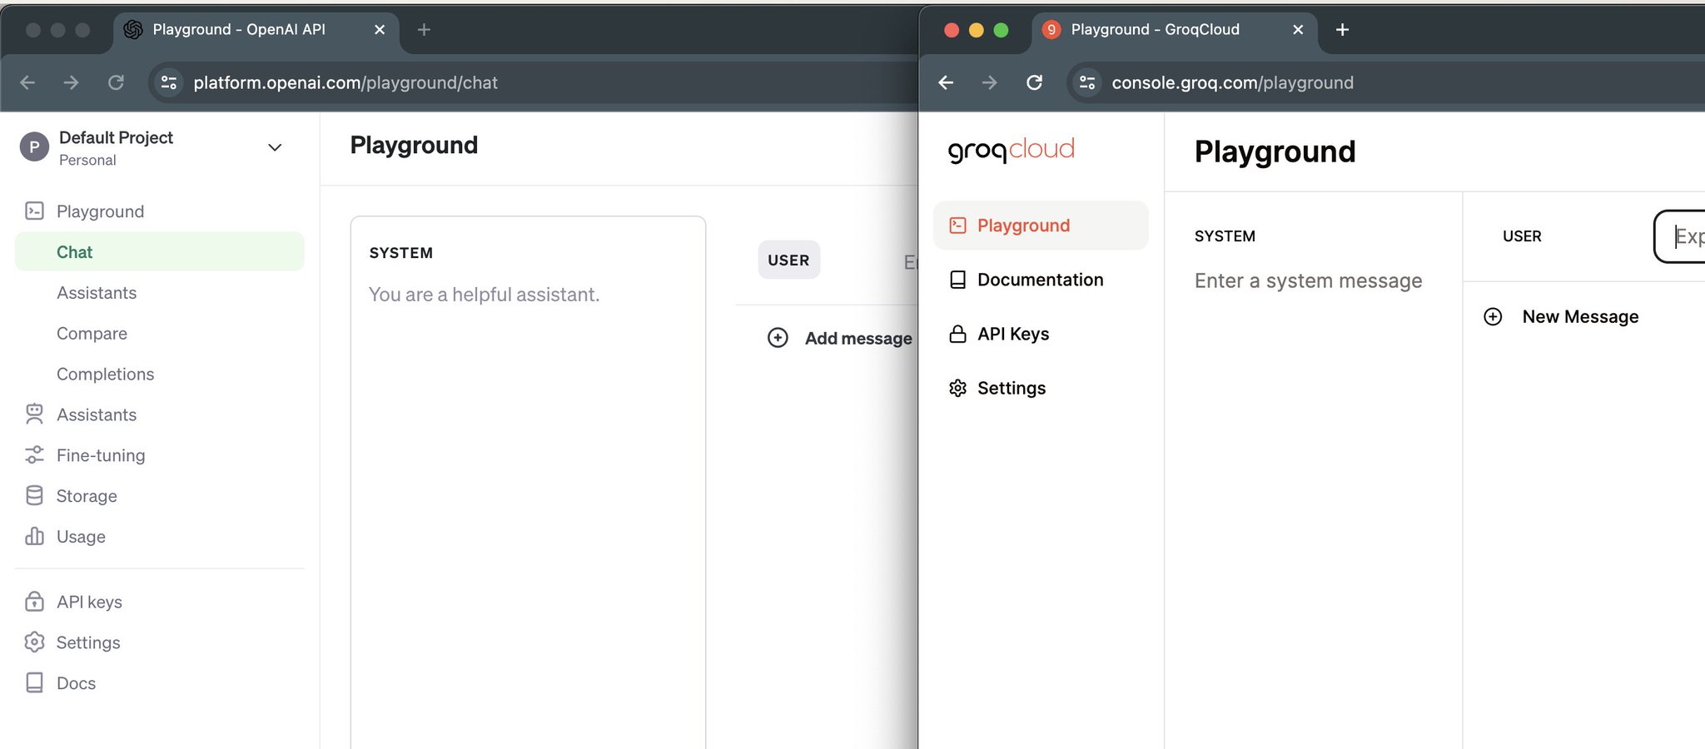Click the Documentation book icon in Groq sidebar
Viewport: 1705px width, 749px height.
pos(958,280)
